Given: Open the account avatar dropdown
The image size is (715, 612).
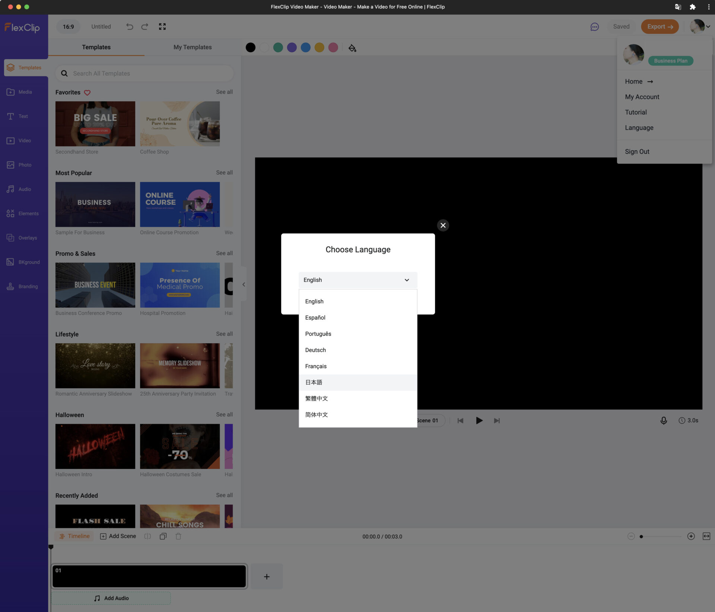Looking at the screenshot, I should click(x=698, y=26).
